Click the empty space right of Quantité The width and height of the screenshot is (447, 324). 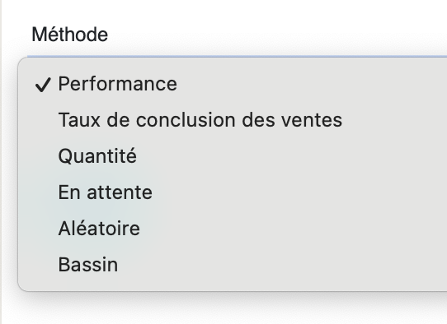291,156
